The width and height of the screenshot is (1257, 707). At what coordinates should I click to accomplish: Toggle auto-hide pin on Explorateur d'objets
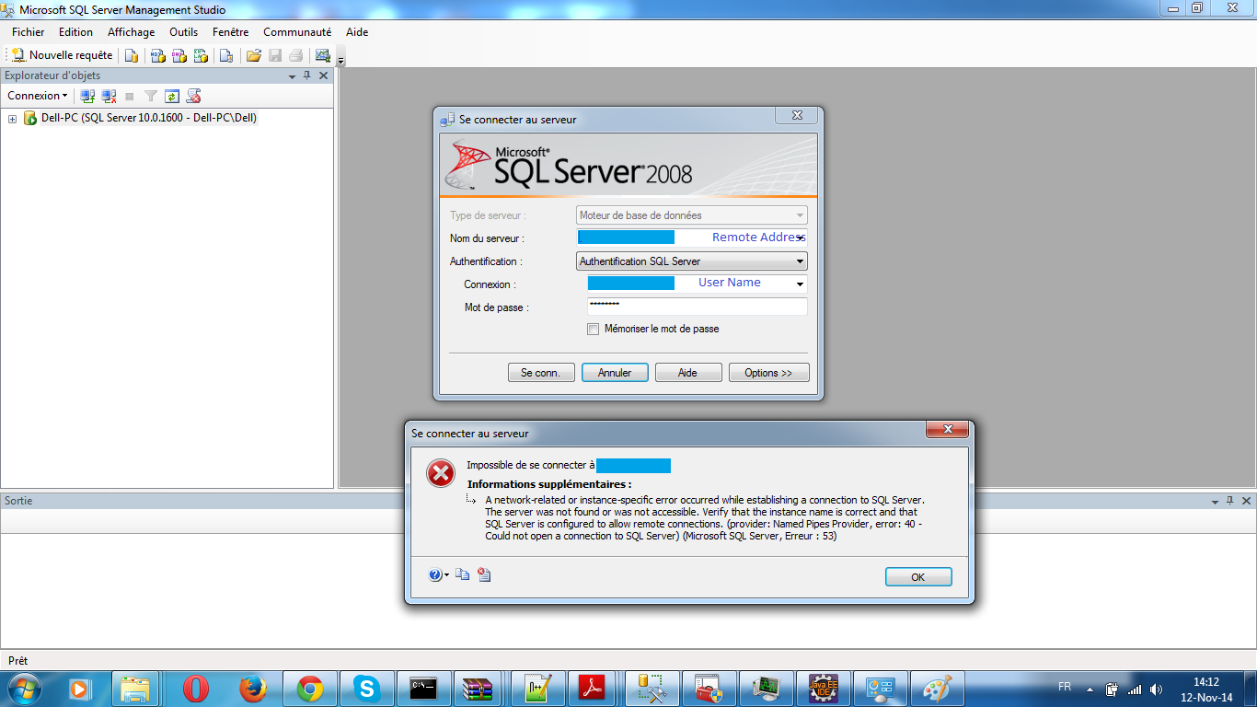307,75
